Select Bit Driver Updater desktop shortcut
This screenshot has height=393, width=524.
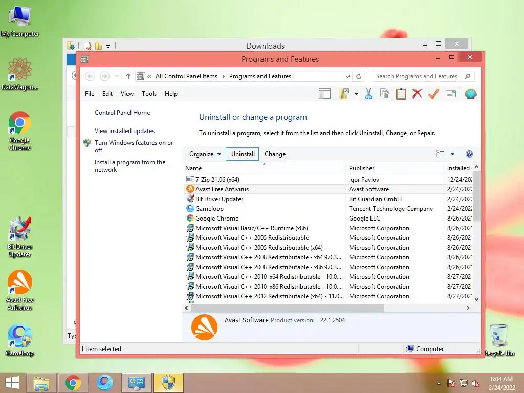click(20, 237)
